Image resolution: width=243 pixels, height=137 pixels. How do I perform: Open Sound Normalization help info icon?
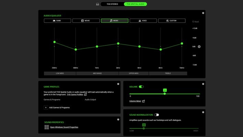(203, 112)
